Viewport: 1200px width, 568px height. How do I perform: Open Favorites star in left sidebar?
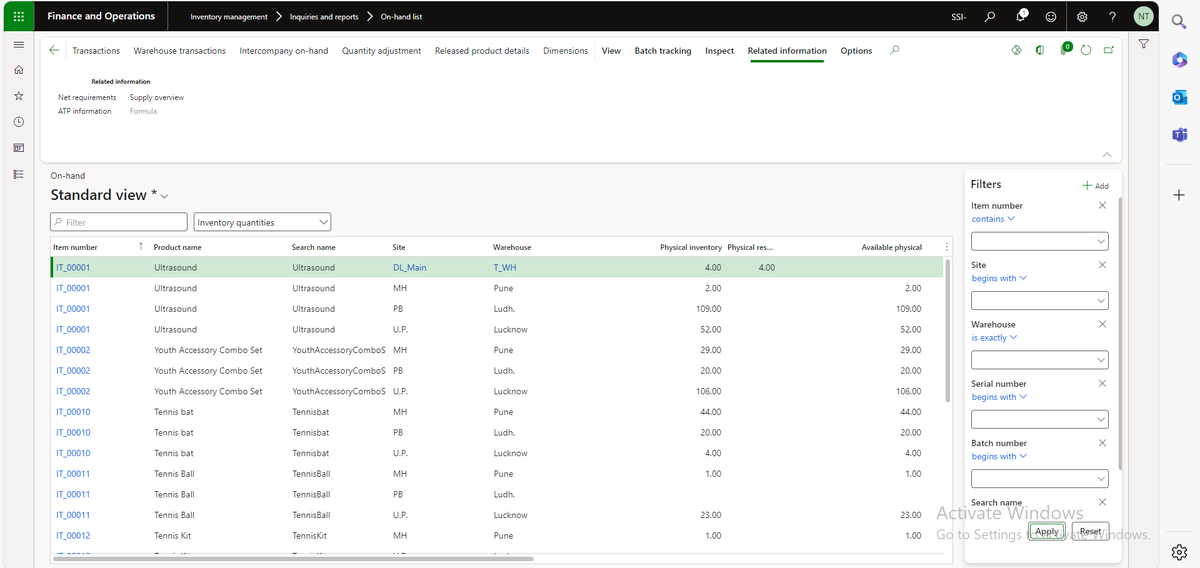click(19, 96)
